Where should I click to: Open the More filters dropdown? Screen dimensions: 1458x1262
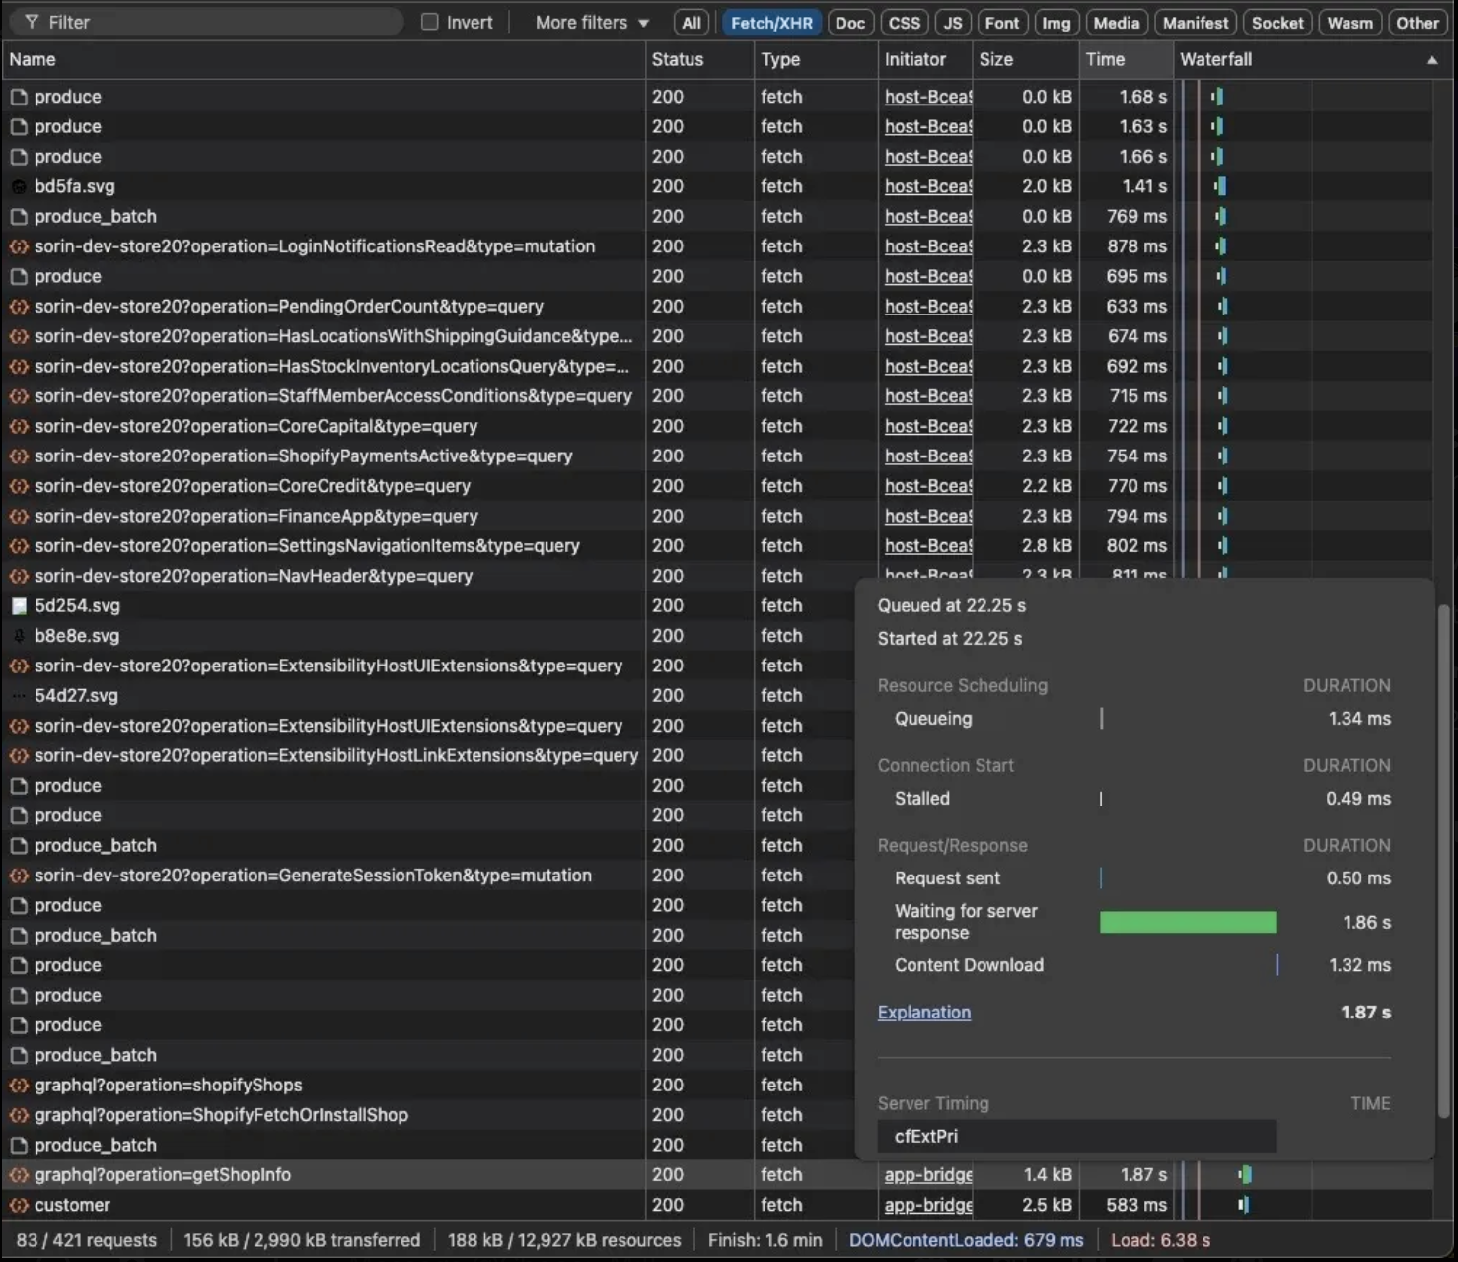tap(592, 22)
